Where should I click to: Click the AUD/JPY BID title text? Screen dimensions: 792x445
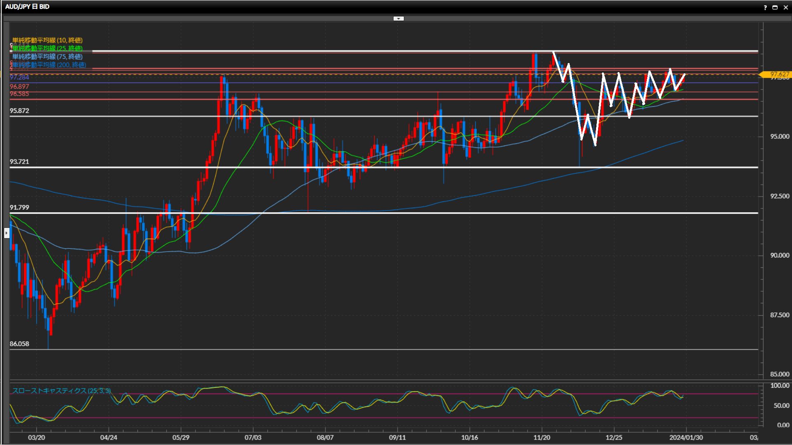[27, 7]
